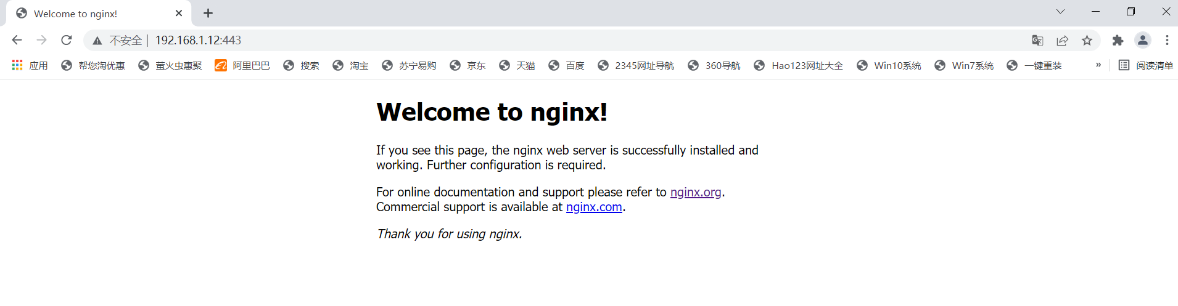The image size is (1178, 306).
Task: Open the 一键重装 bookmark
Action: pyautogui.click(x=1034, y=65)
